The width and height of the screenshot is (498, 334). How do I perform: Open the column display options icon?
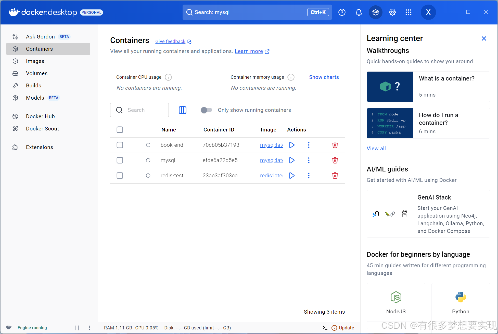pyautogui.click(x=183, y=110)
